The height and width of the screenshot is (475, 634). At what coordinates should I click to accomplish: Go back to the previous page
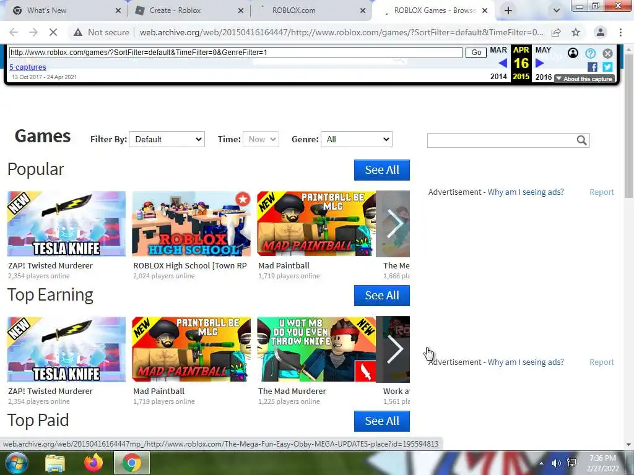point(14,32)
